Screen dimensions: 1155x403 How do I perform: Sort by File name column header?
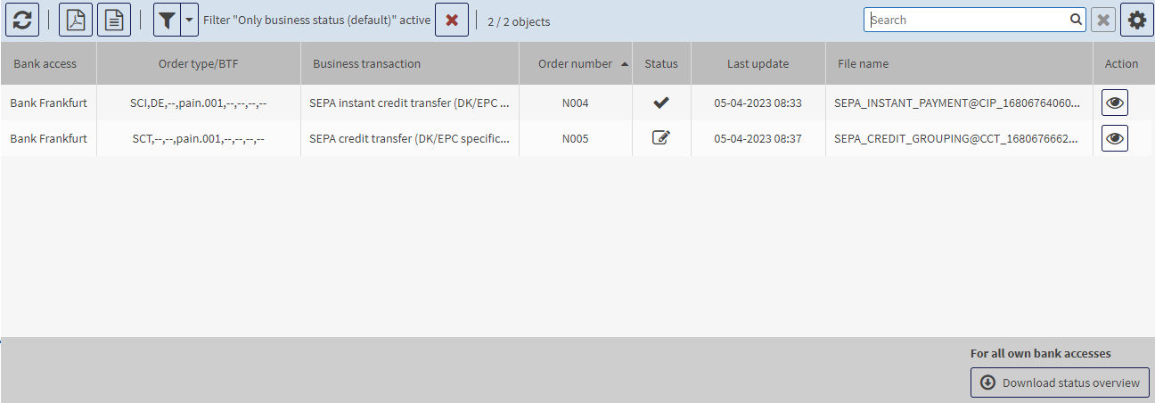tap(863, 63)
